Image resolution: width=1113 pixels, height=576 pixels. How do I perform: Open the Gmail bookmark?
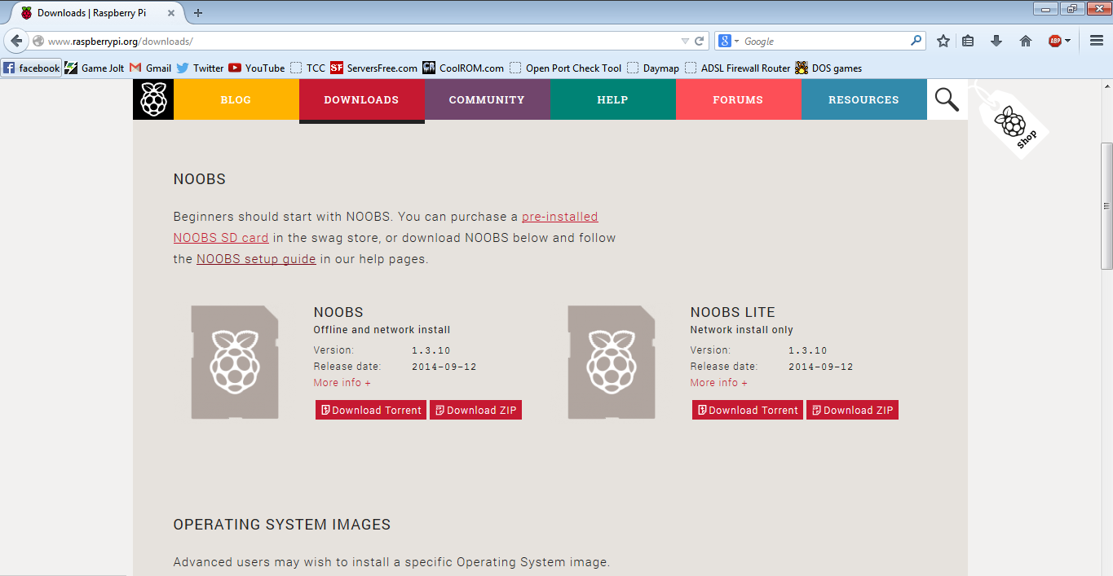pyautogui.click(x=157, y=68)
